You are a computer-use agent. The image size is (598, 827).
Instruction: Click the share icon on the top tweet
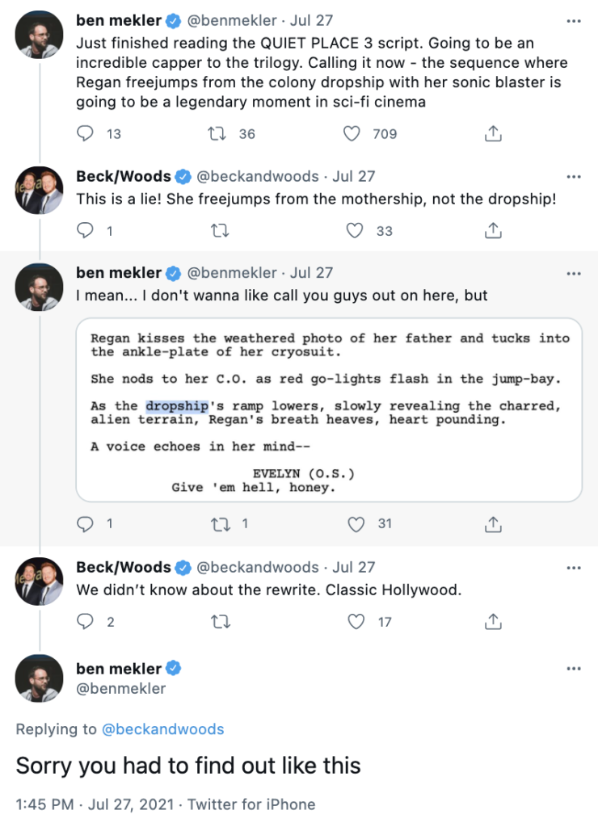tap(493, 134)
